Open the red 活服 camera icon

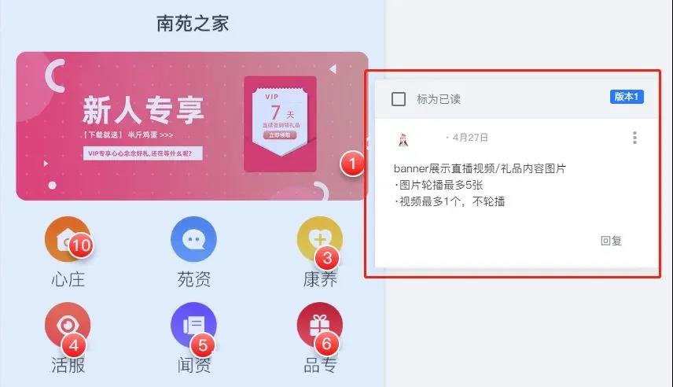(68, 325)
